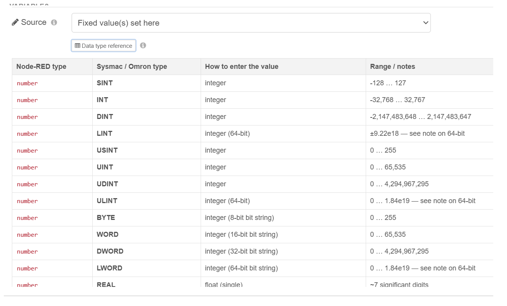Select the WORD type cell
507x306 pixels.
pyautogui.click(x=146, y=234)
